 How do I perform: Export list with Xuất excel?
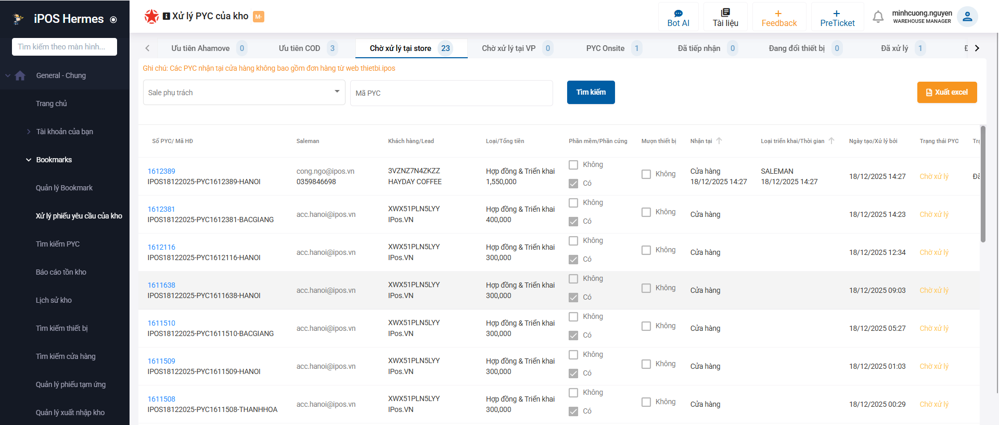pyautogui.click(x=947, y=92)
